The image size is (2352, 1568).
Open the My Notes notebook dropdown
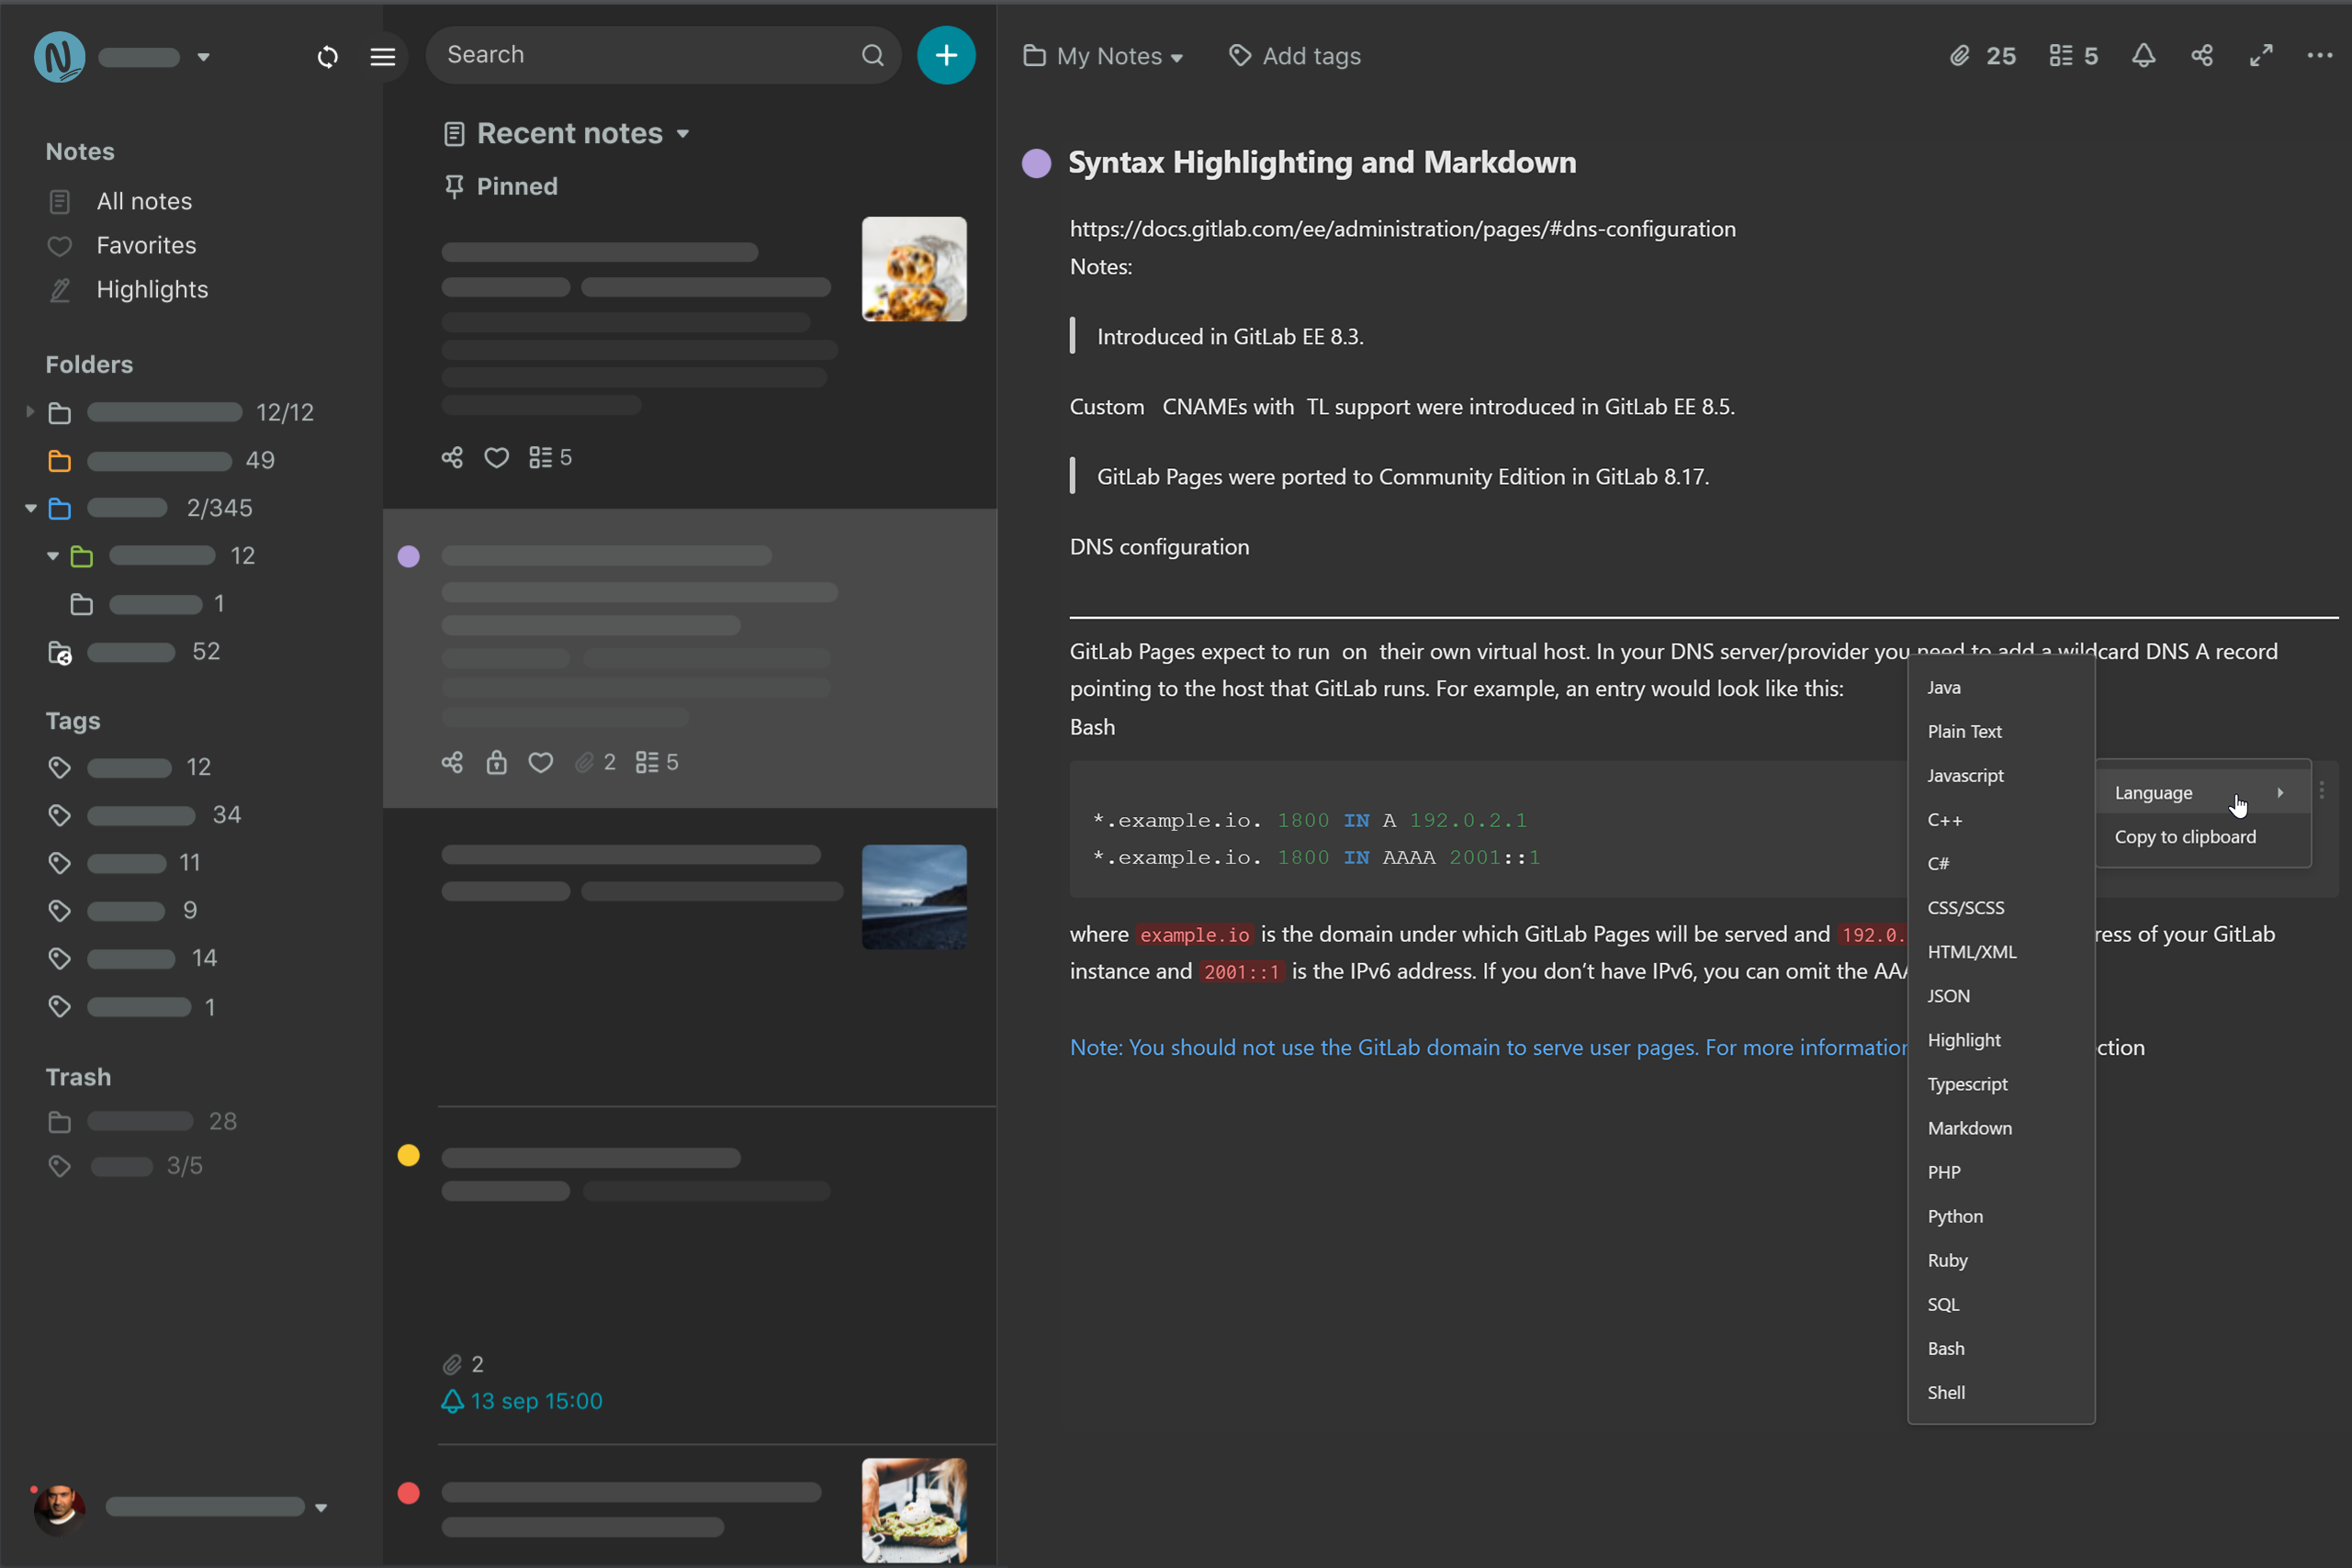[1104, 56]
